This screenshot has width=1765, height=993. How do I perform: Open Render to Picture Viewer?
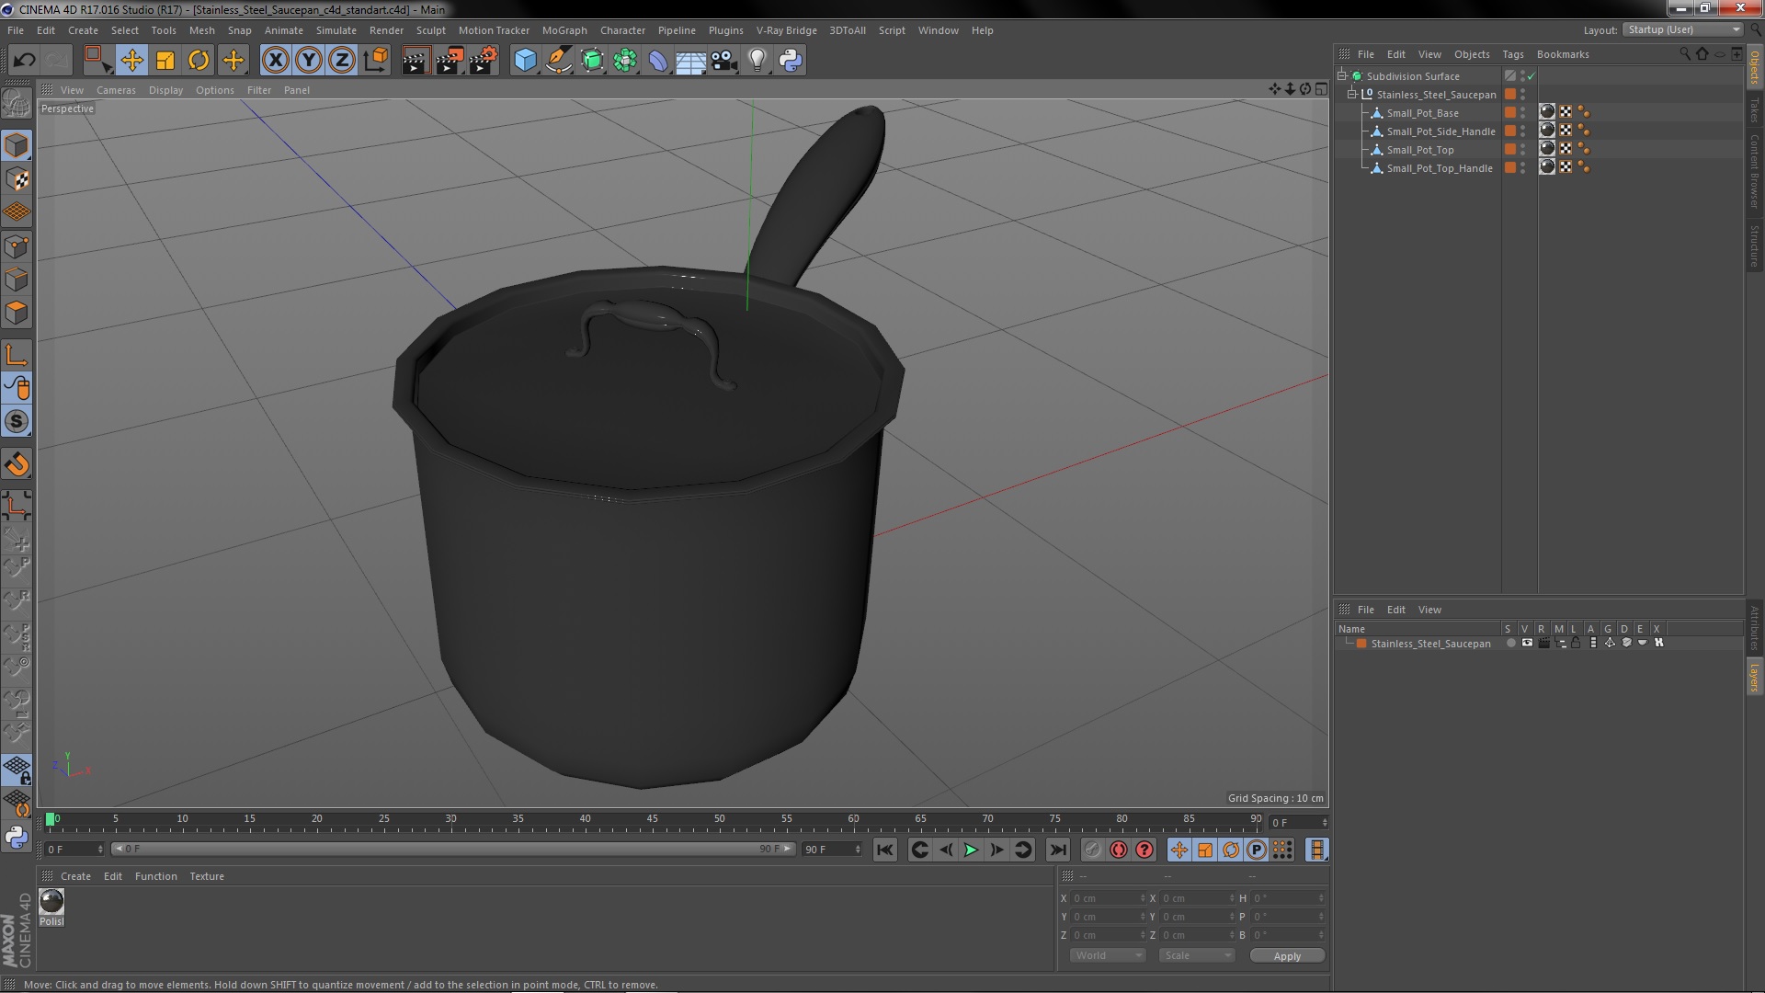pyautogui.click(x=450, y=61)
